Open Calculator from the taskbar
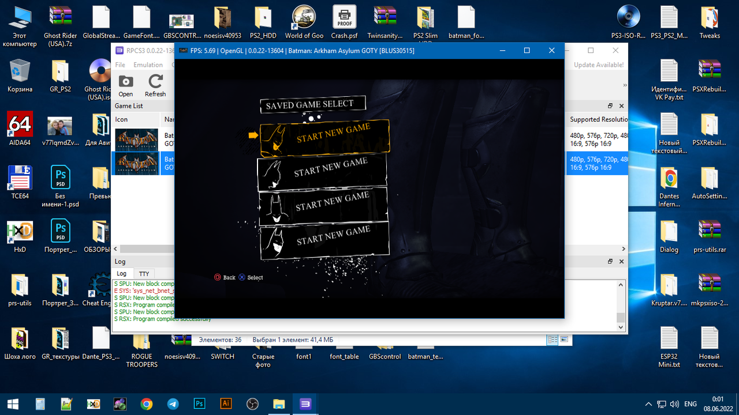The image size is (739, 415). [40, 404]
